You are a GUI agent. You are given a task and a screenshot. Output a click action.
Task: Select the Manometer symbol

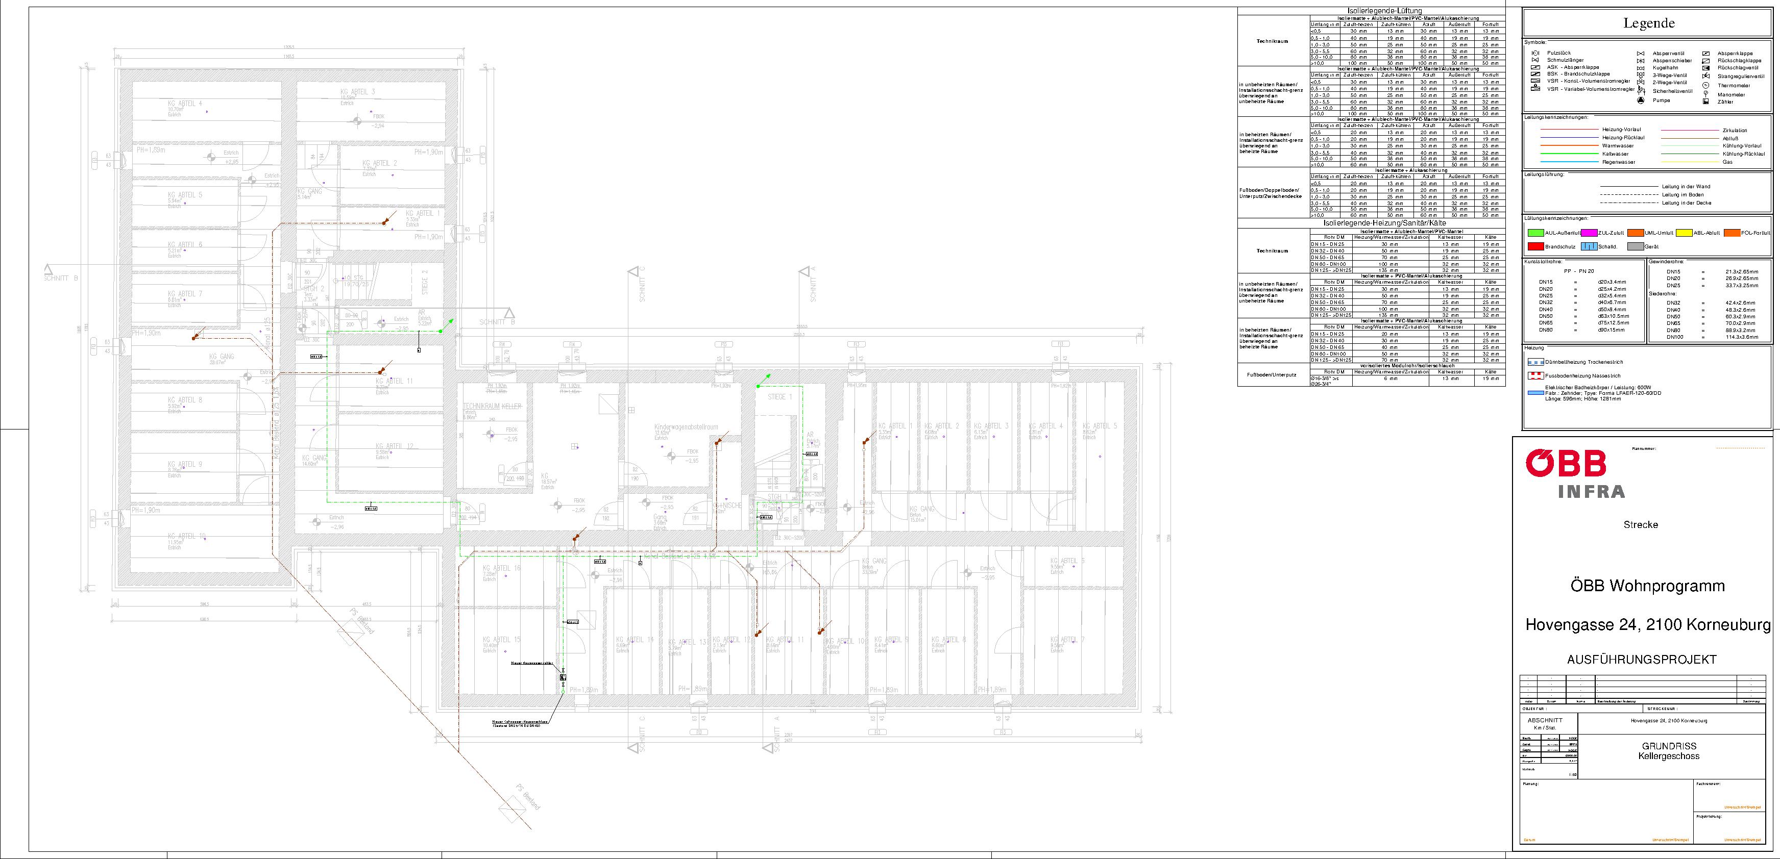click(x=1706, y=94)
